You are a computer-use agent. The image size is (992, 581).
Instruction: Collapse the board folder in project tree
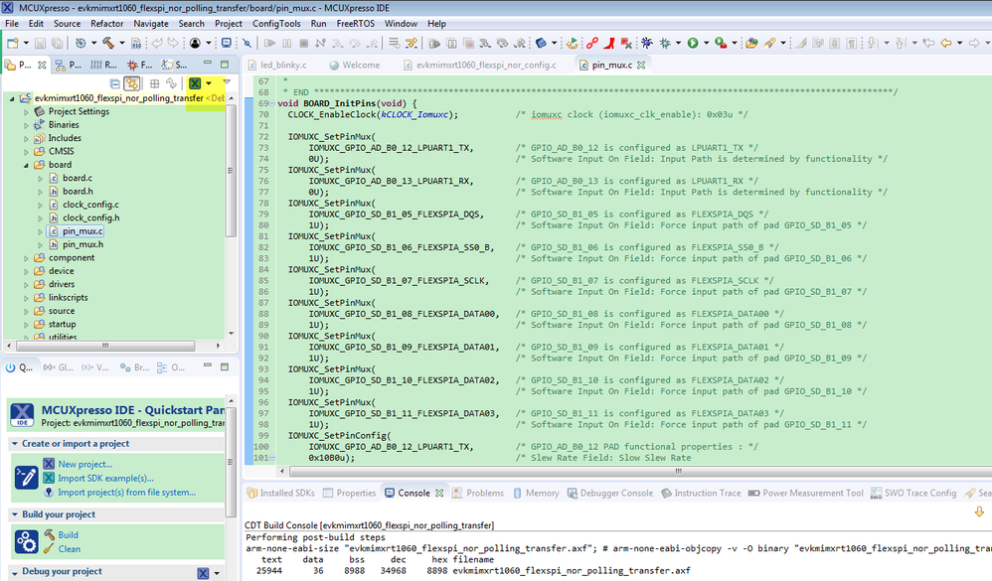(x=27, y=165)
